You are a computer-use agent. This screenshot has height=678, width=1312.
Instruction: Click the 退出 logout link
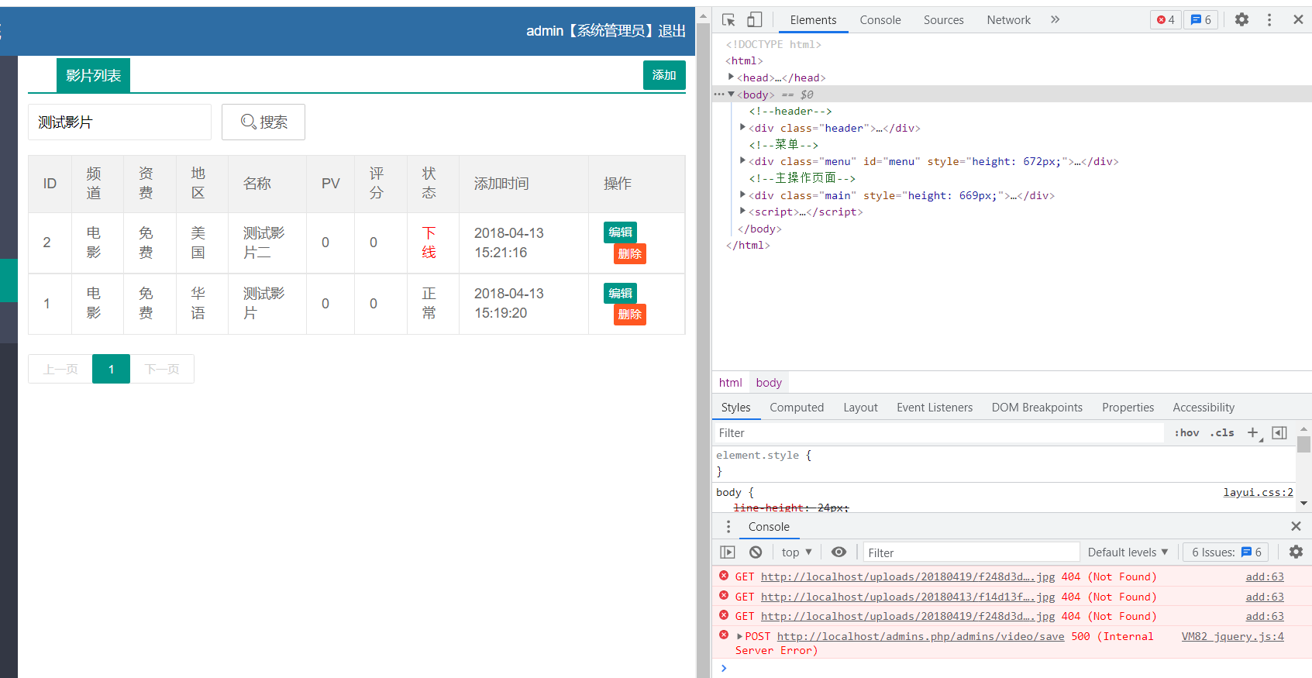[x=672, y=31]
